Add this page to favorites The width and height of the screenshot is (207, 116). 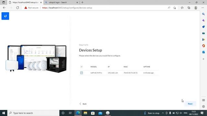pos(175,8)
